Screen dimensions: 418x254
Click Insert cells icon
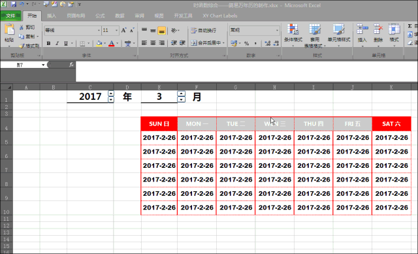coord(362,29)
